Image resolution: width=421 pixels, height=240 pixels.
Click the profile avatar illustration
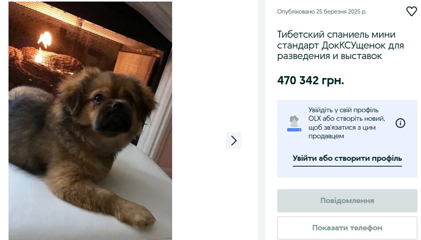click(x=294, y=123)
